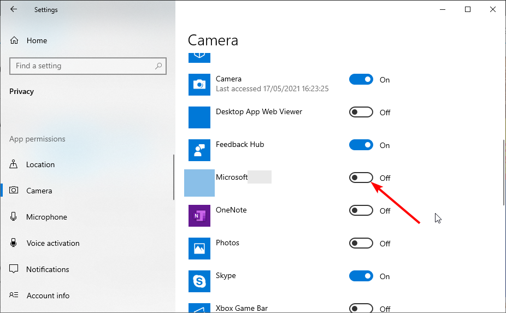
Task: Enable Desktop App Web Viewer toggle
Action: point(361,113)
